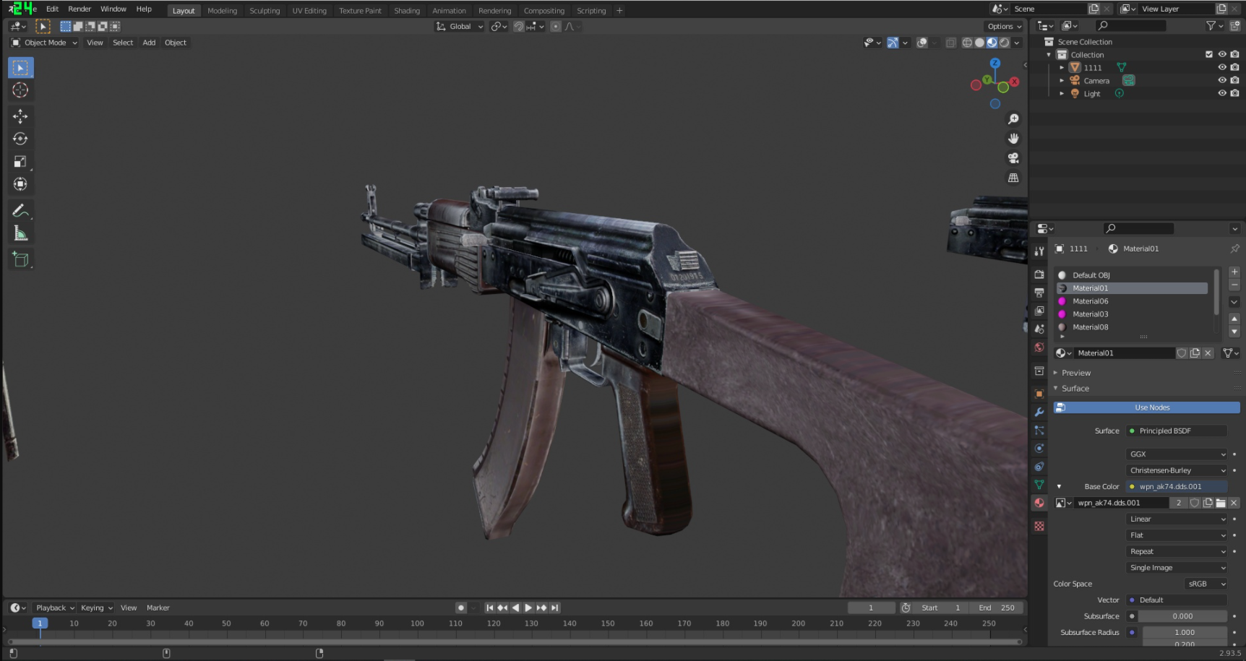Image resolution: width=1246 pixels, height=661 pixels.
Task: Hide the Camera in viewport
Action: tap(1222, 80)
